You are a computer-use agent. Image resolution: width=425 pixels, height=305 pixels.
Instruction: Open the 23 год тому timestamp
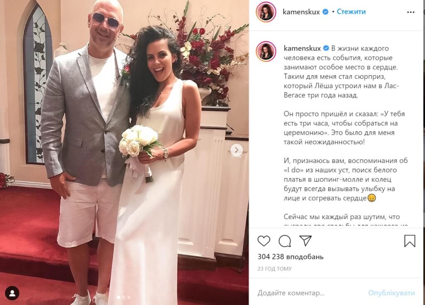pyautogui.click(x=274, y=268)
